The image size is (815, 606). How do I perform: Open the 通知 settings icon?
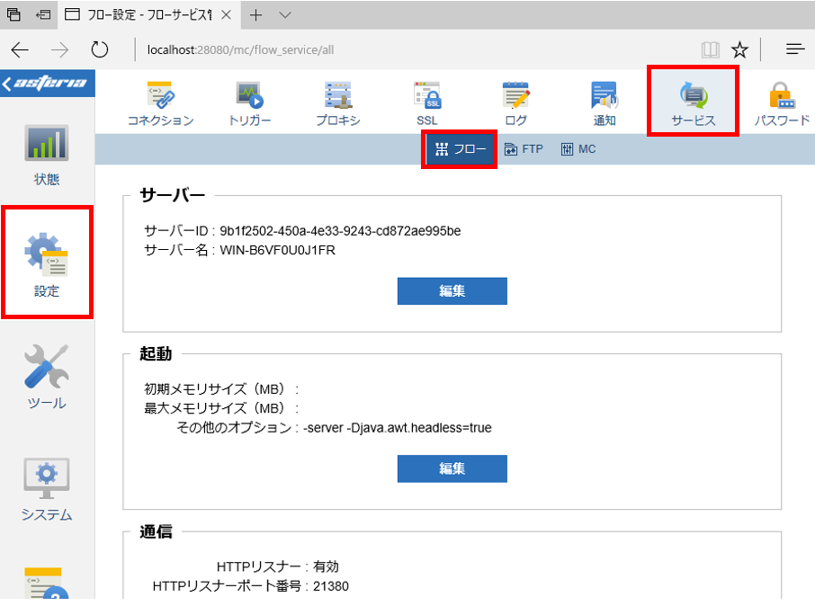pos(604,103)
